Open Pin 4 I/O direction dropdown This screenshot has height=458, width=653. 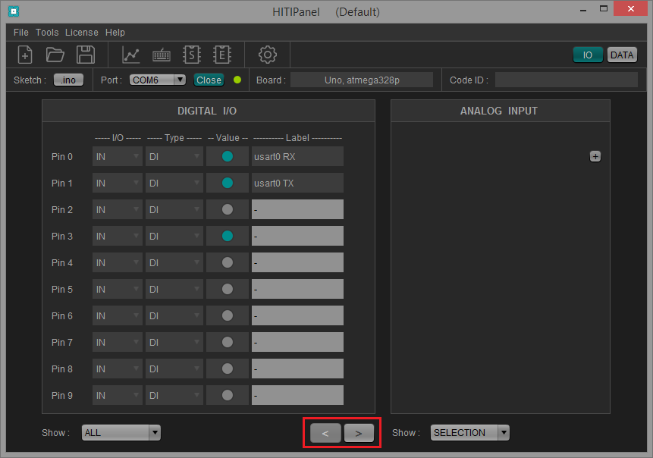pyautogui.click(x=117, y=262)
